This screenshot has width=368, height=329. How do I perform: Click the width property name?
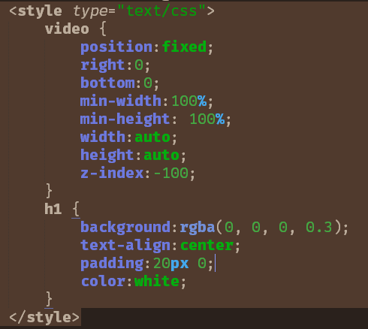coord(103,137)
